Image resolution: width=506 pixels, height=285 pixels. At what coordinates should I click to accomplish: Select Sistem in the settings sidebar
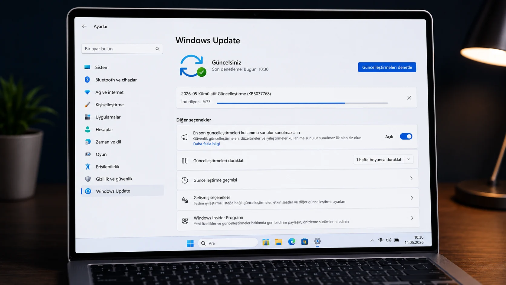[122, 67]
